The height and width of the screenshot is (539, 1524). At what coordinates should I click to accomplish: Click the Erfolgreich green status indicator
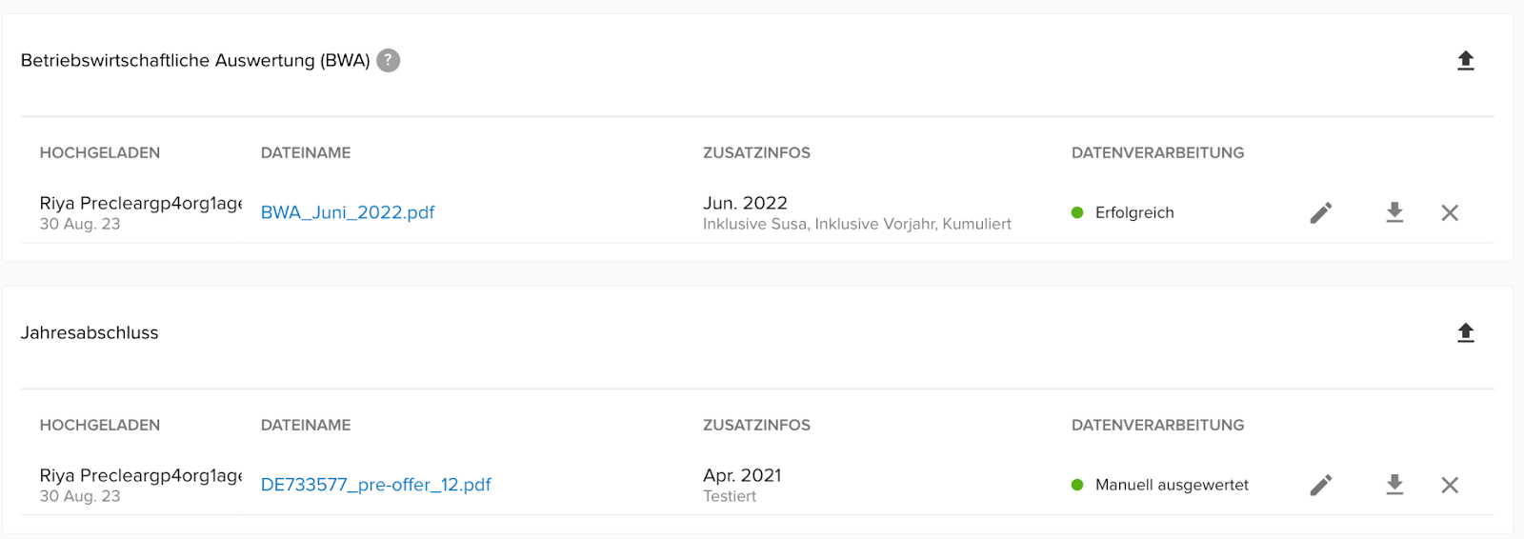tap(1077, 212)
